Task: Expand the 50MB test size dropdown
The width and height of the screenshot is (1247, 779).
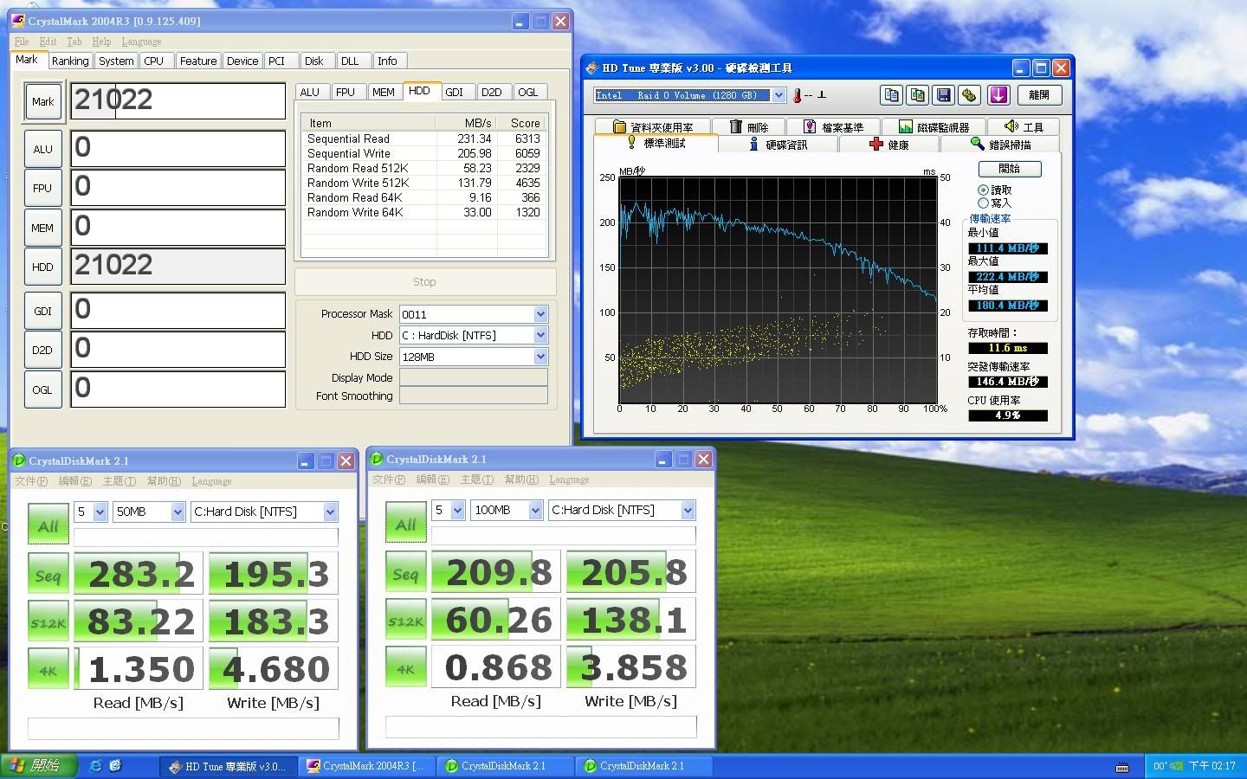Action: (178, 512)
